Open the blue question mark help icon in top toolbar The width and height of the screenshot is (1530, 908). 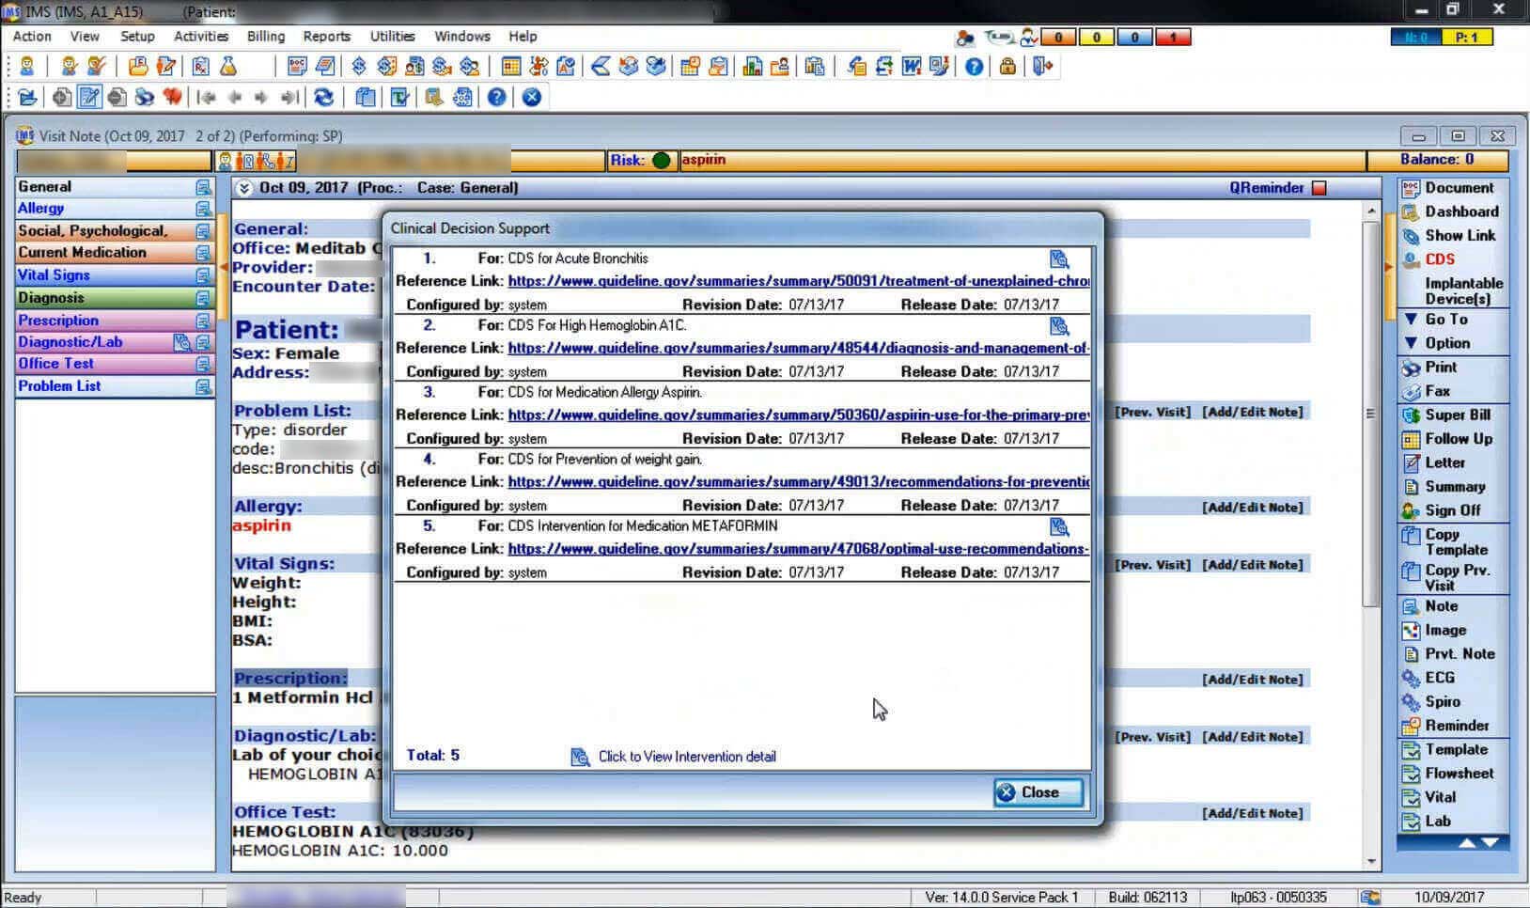(x=975, y=66)
